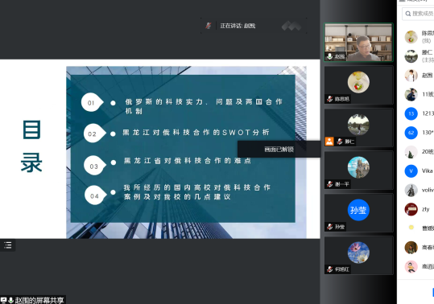Click the '目录' heading on the shared slide

coord(31,146)
